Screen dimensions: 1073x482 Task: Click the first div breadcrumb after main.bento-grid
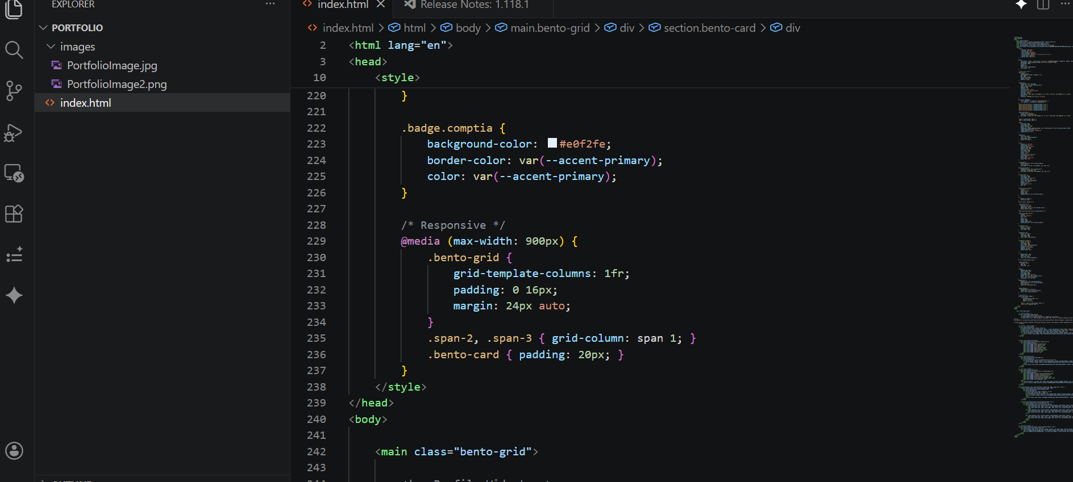coord(626,28)
